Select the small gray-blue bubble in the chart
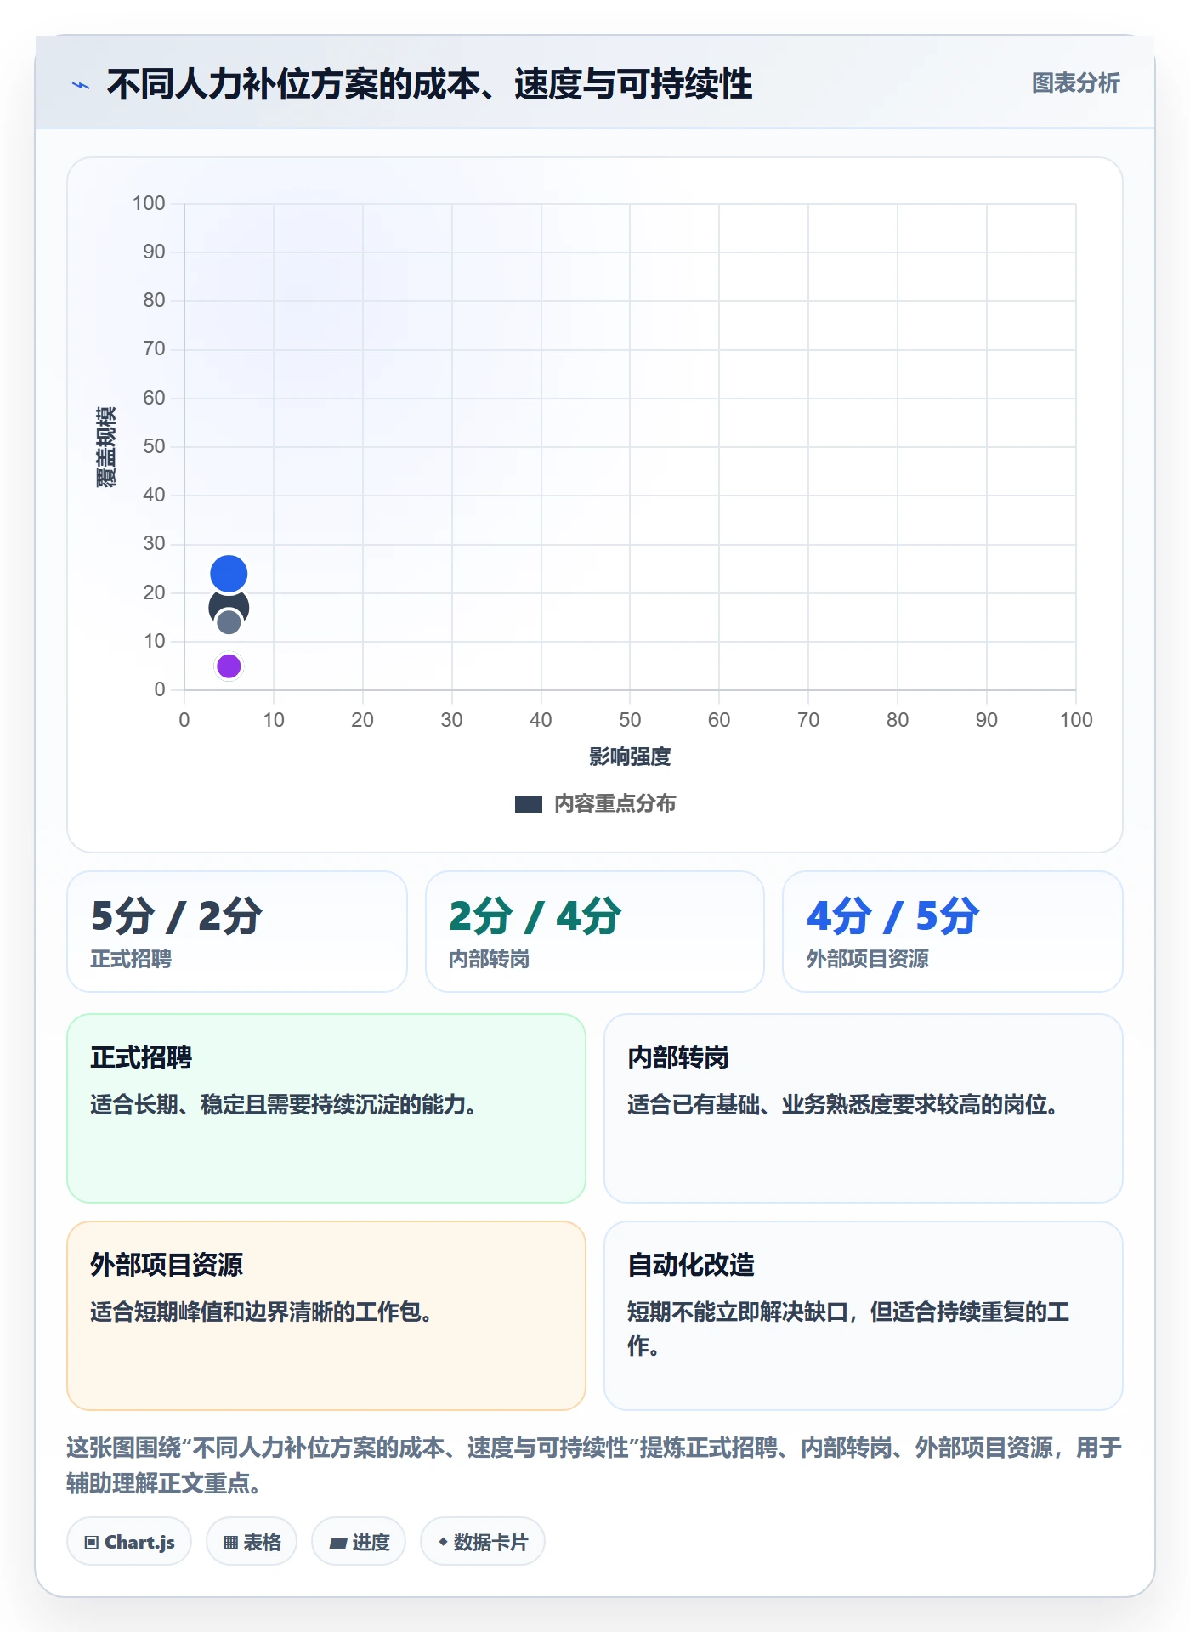This screenshot has width=1190, height=1632. (x=229, y=622)
